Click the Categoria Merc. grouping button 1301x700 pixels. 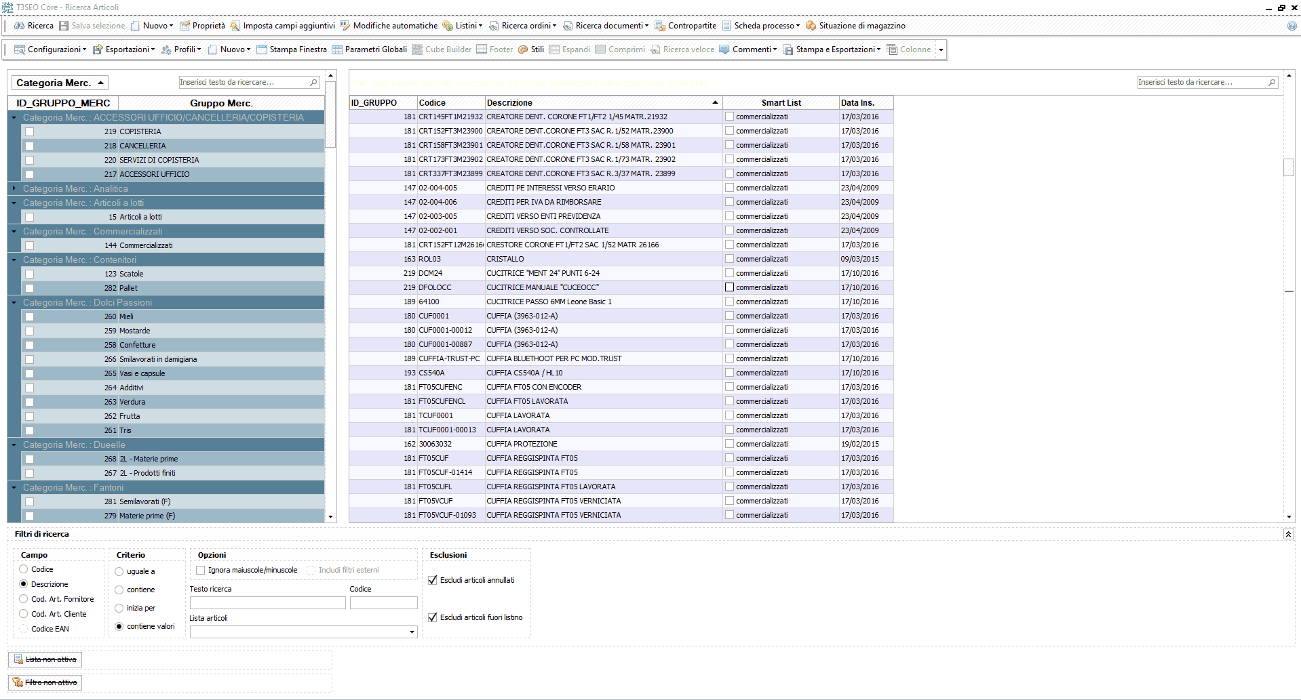point(60,83)
